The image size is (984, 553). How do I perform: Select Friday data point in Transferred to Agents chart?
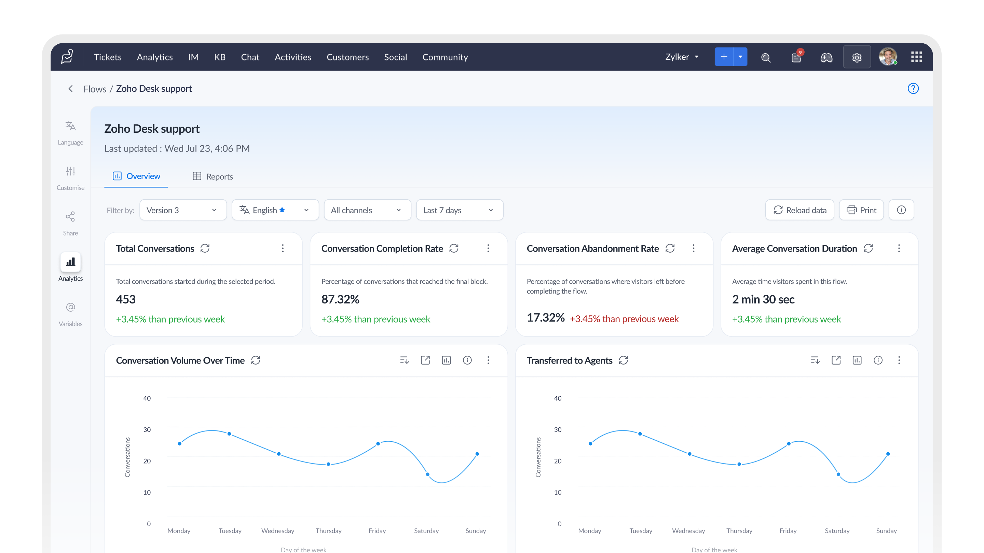[789, 444]
